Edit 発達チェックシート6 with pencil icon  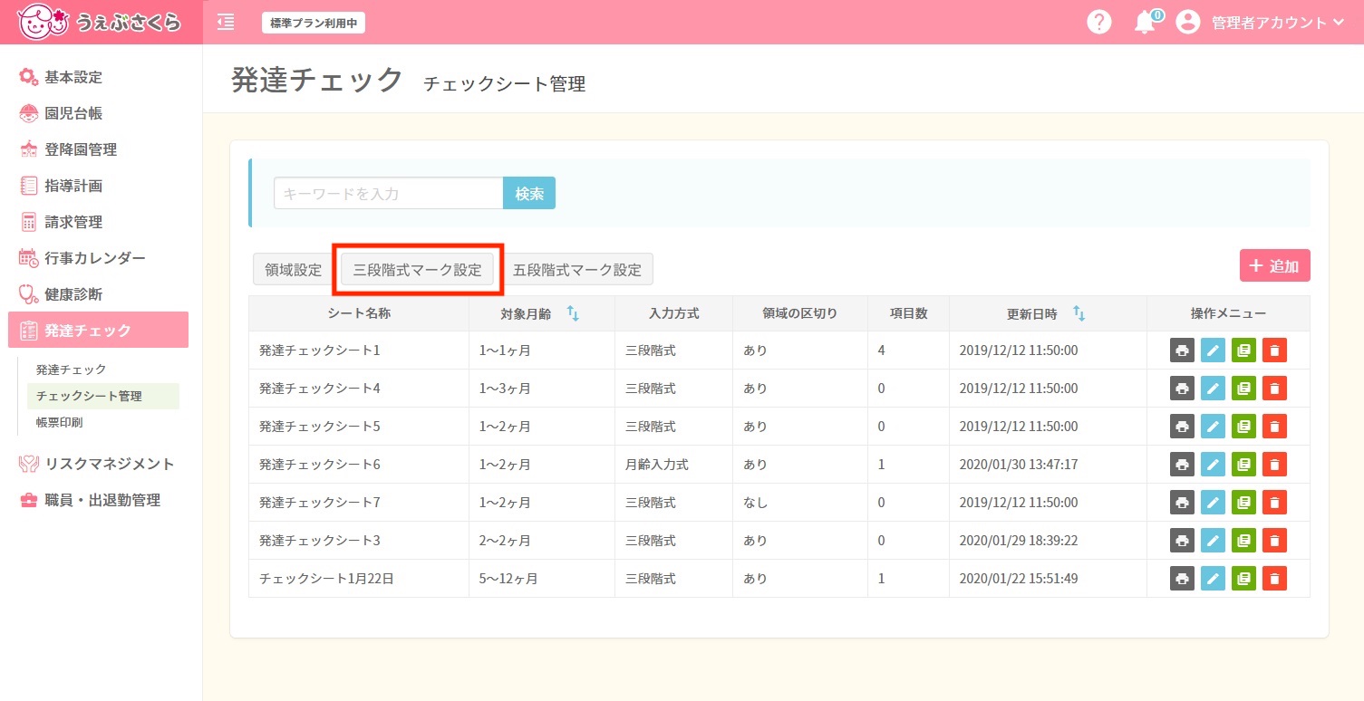pos(1213,465)
